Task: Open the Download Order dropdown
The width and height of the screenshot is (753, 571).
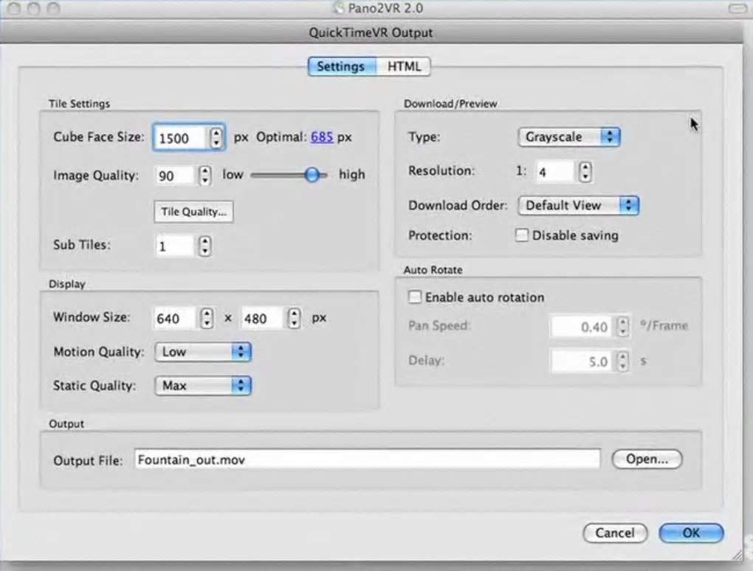Action: click(x=578, y=206)
